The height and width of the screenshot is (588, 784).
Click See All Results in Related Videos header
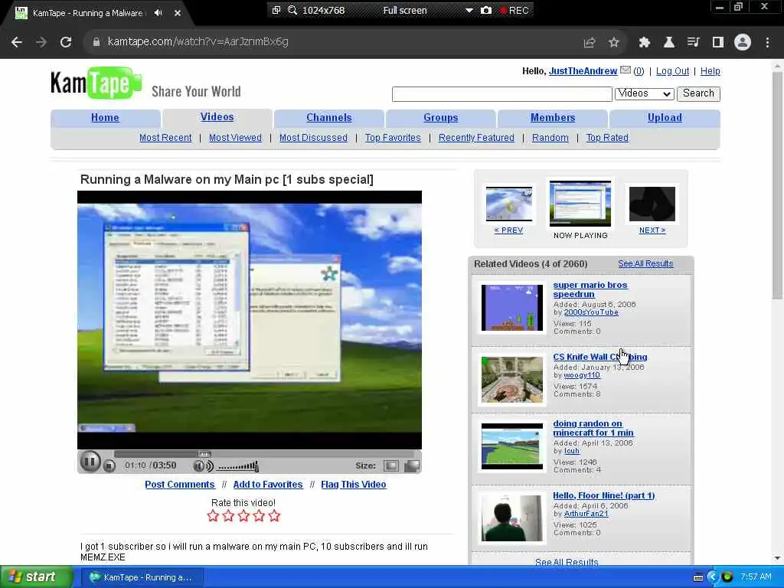[x=645, y=263]
